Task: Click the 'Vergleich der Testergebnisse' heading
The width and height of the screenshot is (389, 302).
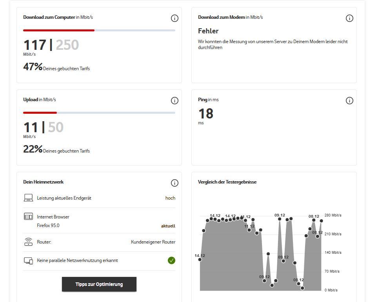Action: [x=227, y=182]
